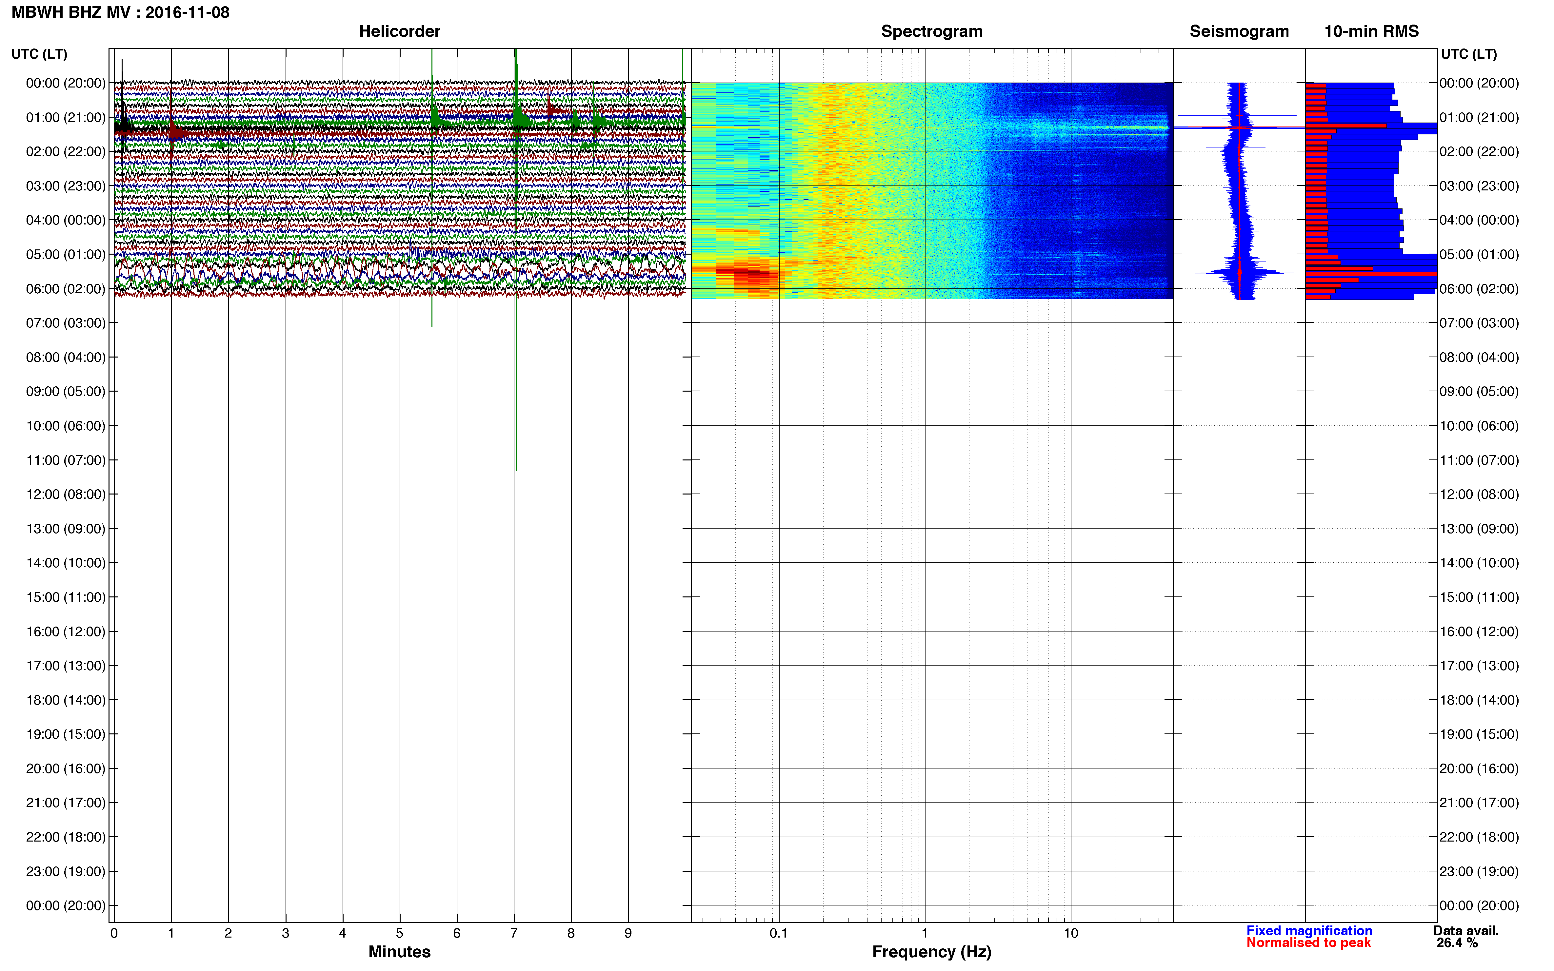The width and height of the screenshot is (1554, 971).
Task: Click the Data avail. label
Action: click(x=1465, y=930)
